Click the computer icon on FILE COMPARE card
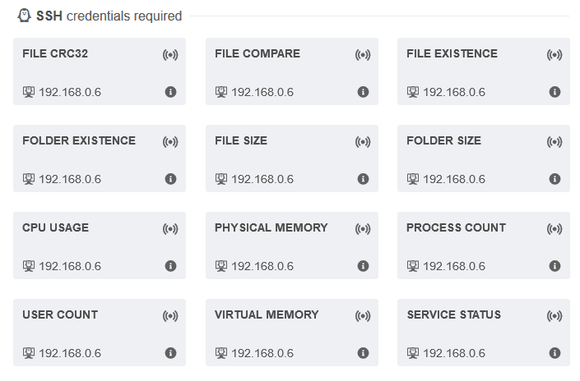Image resolution: width=580 pixels, height=381 pixels. pos(221,92)
